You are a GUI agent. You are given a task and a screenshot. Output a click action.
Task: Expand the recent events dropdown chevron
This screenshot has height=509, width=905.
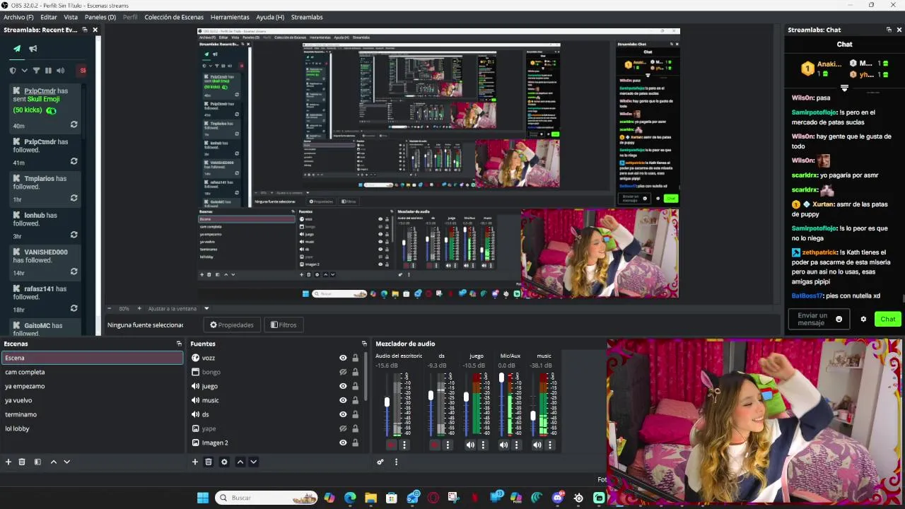click(x=25, y=71)
